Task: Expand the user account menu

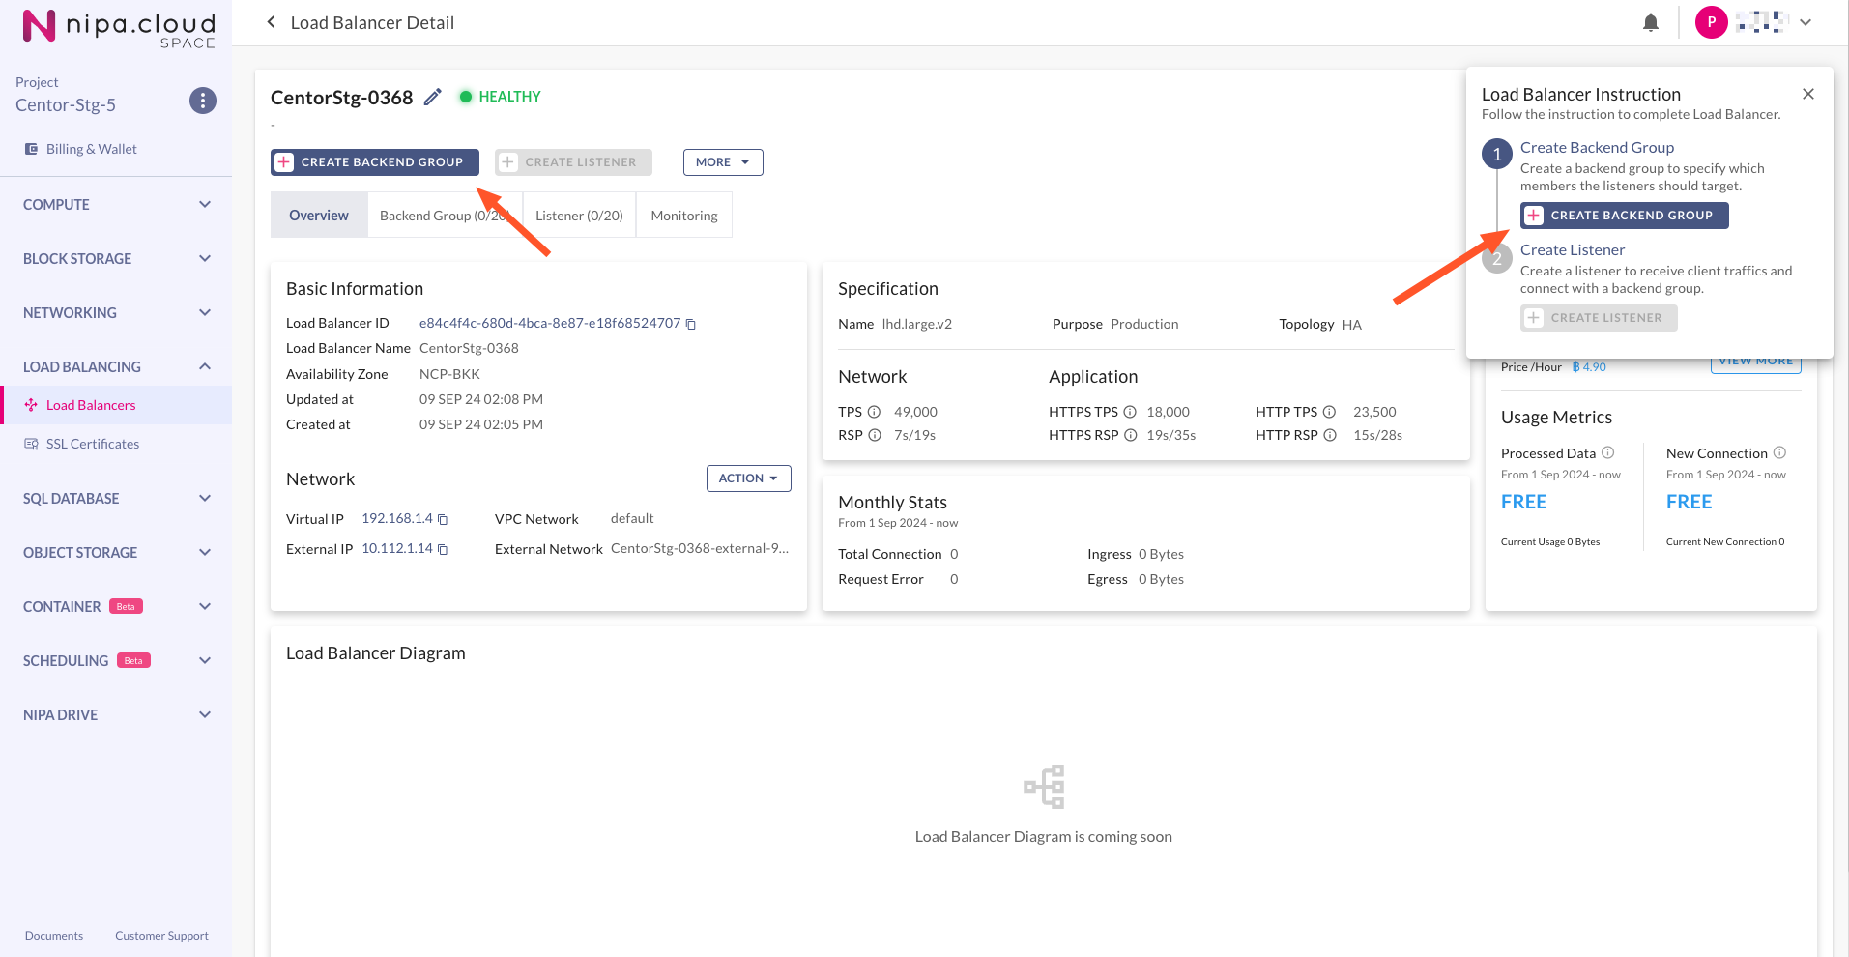Action: click(x=1806, y=22)
